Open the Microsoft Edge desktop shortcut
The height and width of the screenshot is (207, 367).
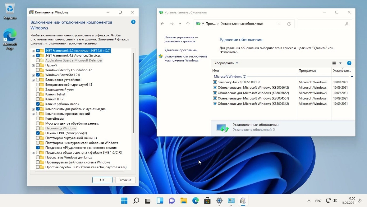click(x=10, y=40)
